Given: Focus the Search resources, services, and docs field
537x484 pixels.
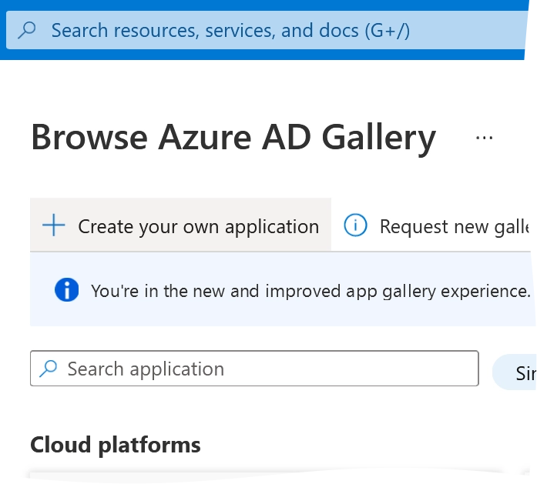Looking at the screenshot, I should coord(267,30).
